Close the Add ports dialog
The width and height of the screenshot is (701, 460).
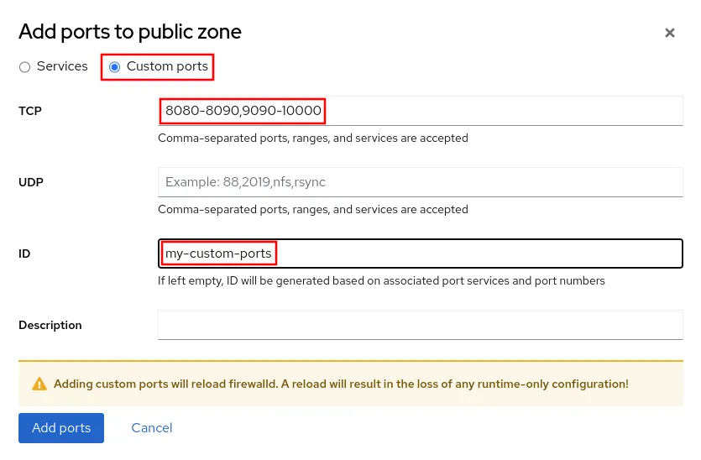[x=669, y=33]
